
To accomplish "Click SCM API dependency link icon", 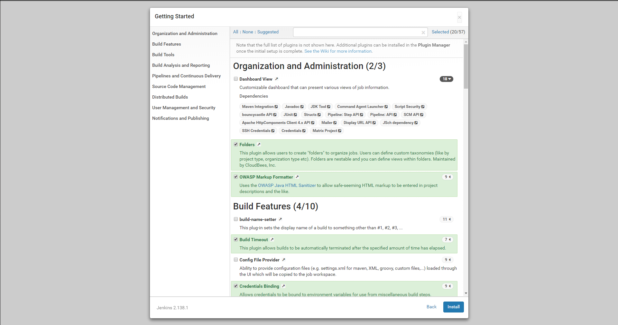I will pos(421,115).
